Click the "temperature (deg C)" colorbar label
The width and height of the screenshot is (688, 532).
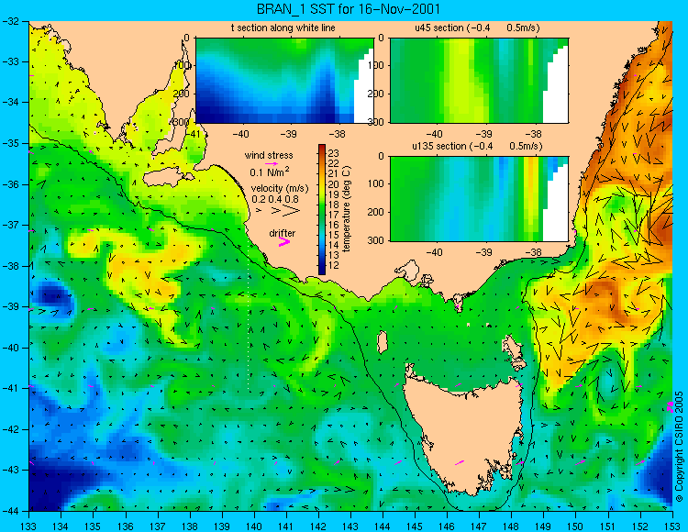click(347, 209)
